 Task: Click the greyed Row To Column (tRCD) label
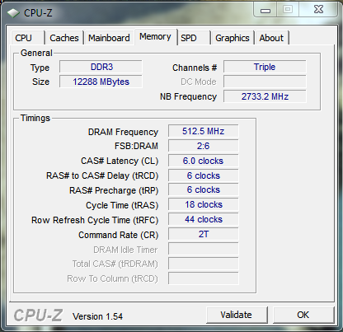click(x=112, y=278)
